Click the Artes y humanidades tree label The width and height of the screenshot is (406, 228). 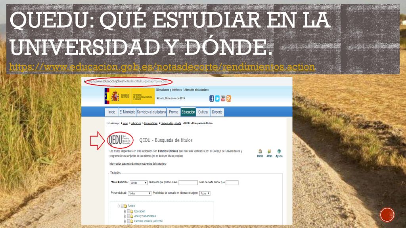click(145, 217)
